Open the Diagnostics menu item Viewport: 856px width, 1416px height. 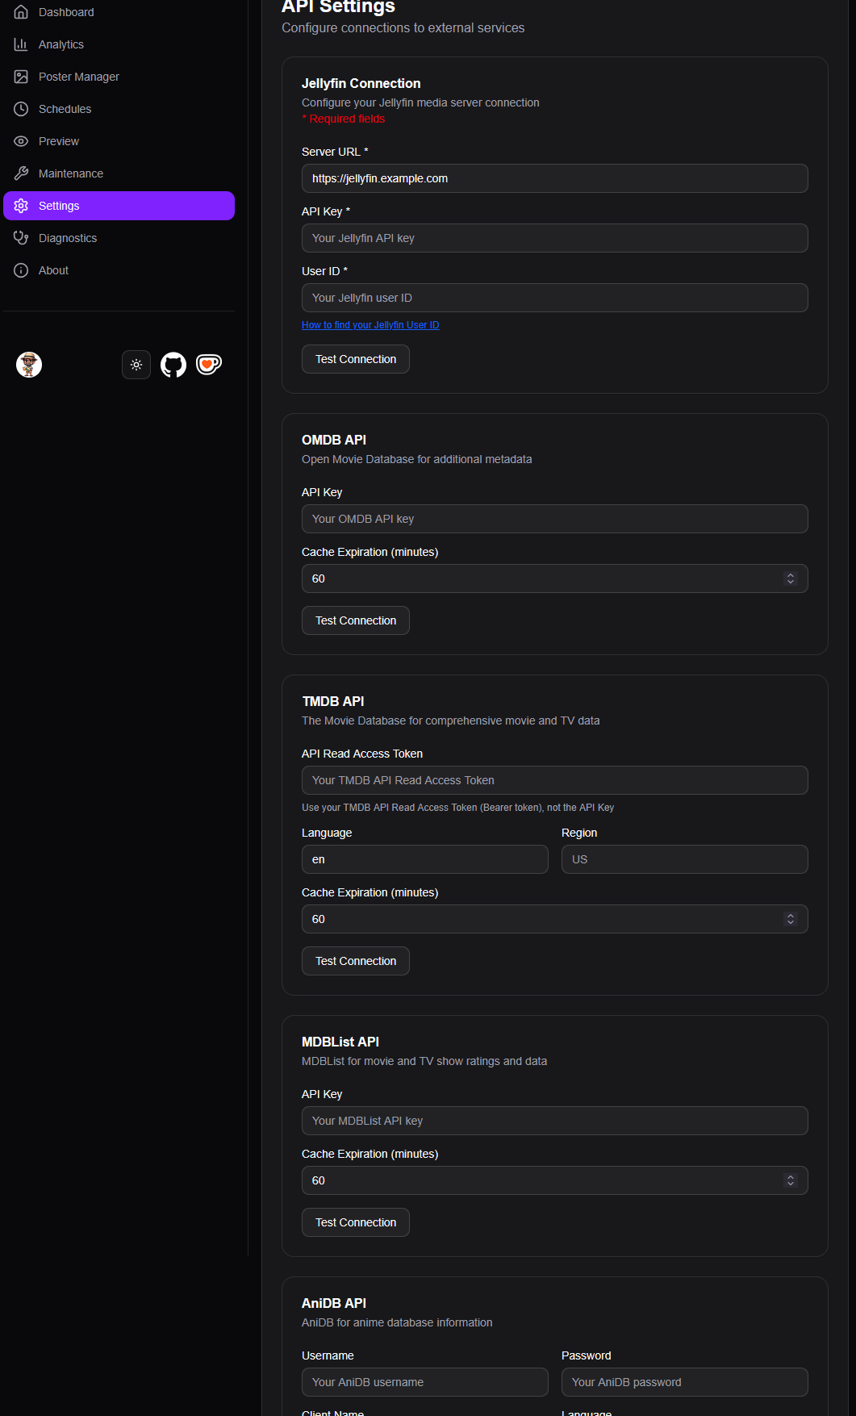click(x=119, y=238)
